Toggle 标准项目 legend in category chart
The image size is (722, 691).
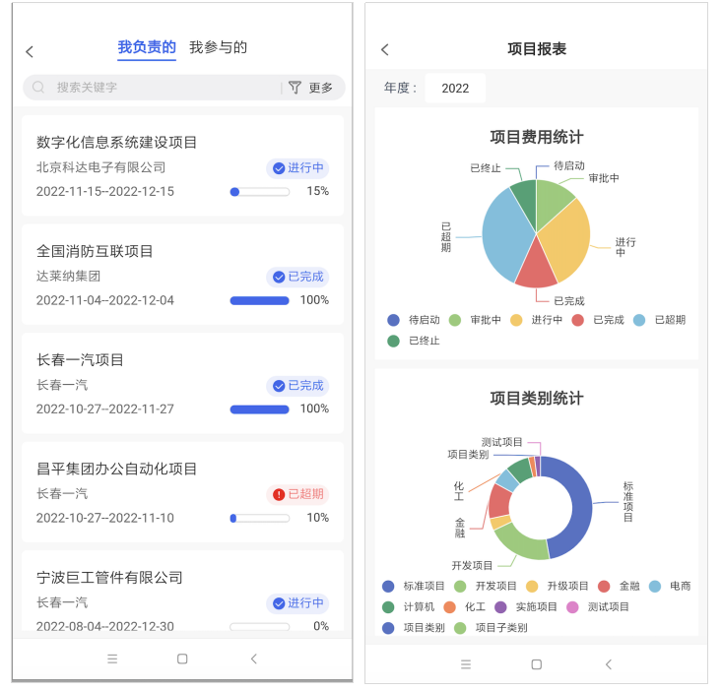(x=415, y=586)
